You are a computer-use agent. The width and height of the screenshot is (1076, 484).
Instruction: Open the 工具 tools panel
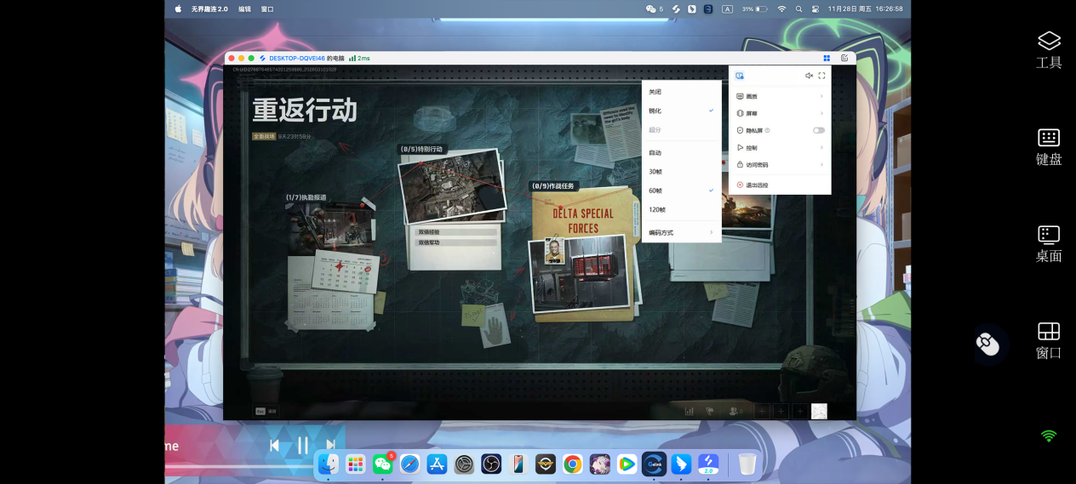tap(1049, 50)
